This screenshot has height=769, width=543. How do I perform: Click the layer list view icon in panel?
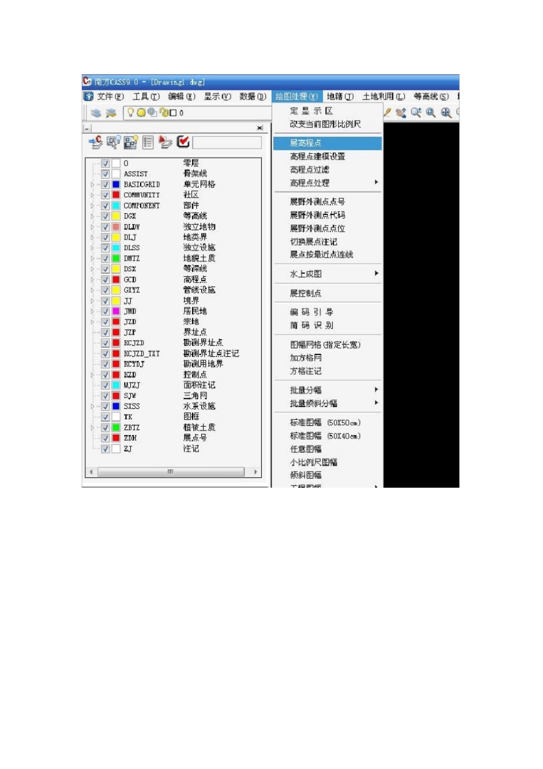coord(148,142)
